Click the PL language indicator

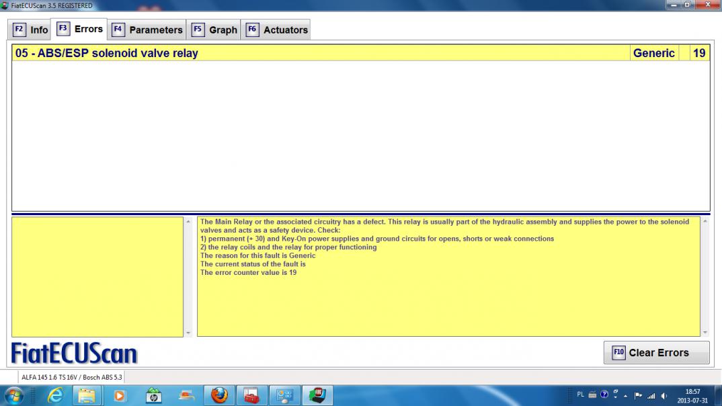click(x=580, y=395)
